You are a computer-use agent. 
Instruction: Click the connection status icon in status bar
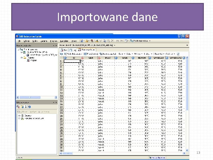tap(150, 158)
